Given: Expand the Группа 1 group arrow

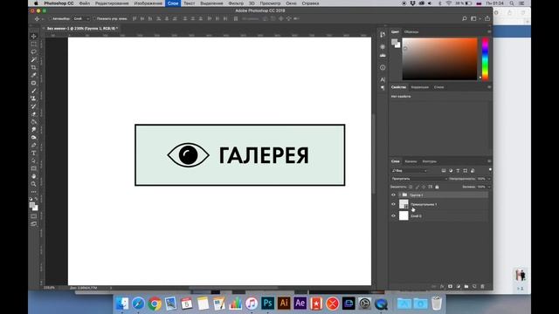Looking at the screenshot, I should point(400,195).
